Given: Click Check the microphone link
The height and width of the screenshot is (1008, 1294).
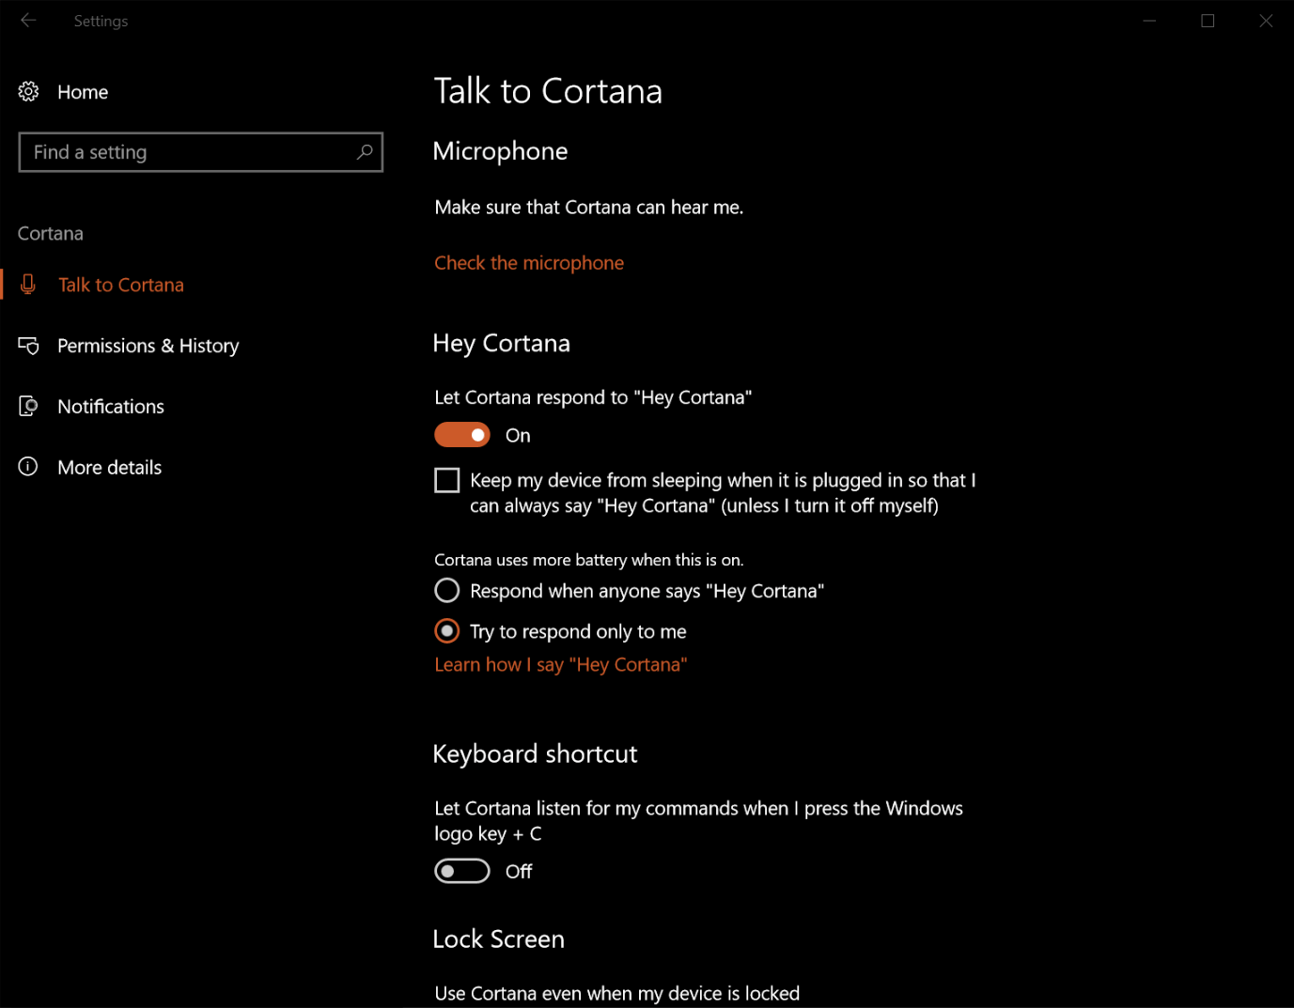Looking at the screenshot, I should (x=529, y=263).
